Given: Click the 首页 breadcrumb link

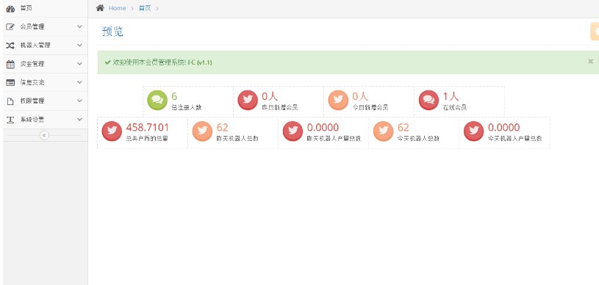Looking at the screenshot, I should 145,8.
